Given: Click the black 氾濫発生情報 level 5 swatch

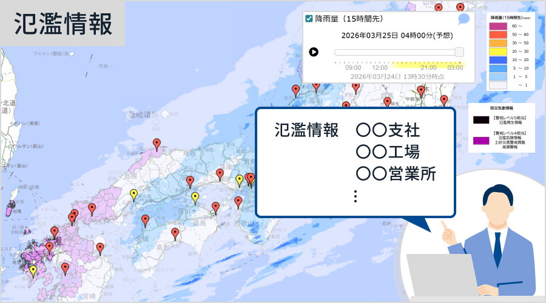Looking at the screenshot, I should coord(481,120).
